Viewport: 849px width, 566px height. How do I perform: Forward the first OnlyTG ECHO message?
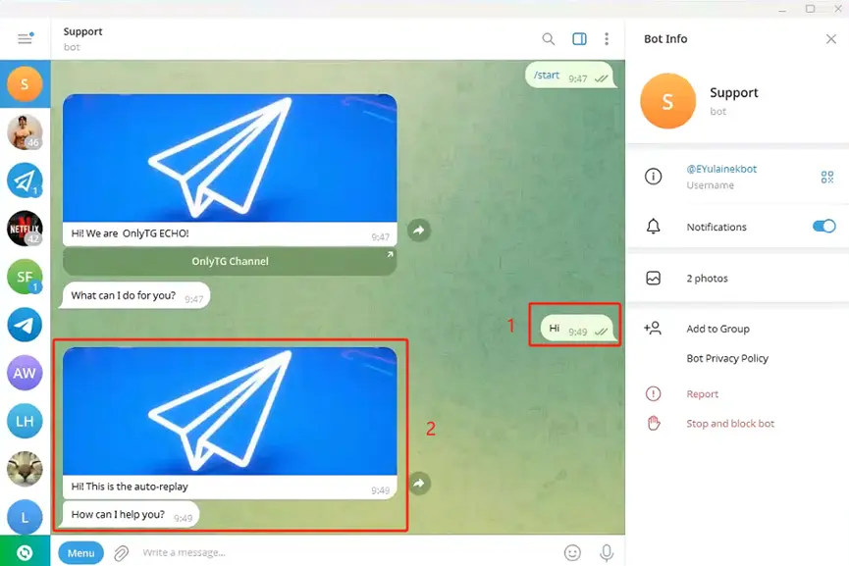419,231
